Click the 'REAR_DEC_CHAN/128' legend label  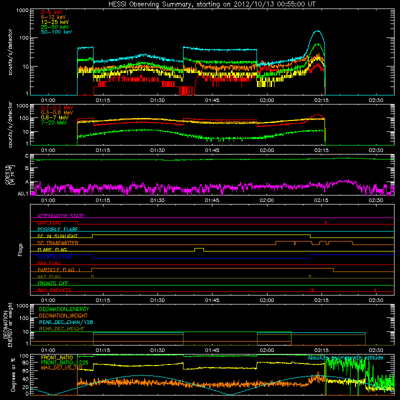pyautogui.click(x=66, y=322)
